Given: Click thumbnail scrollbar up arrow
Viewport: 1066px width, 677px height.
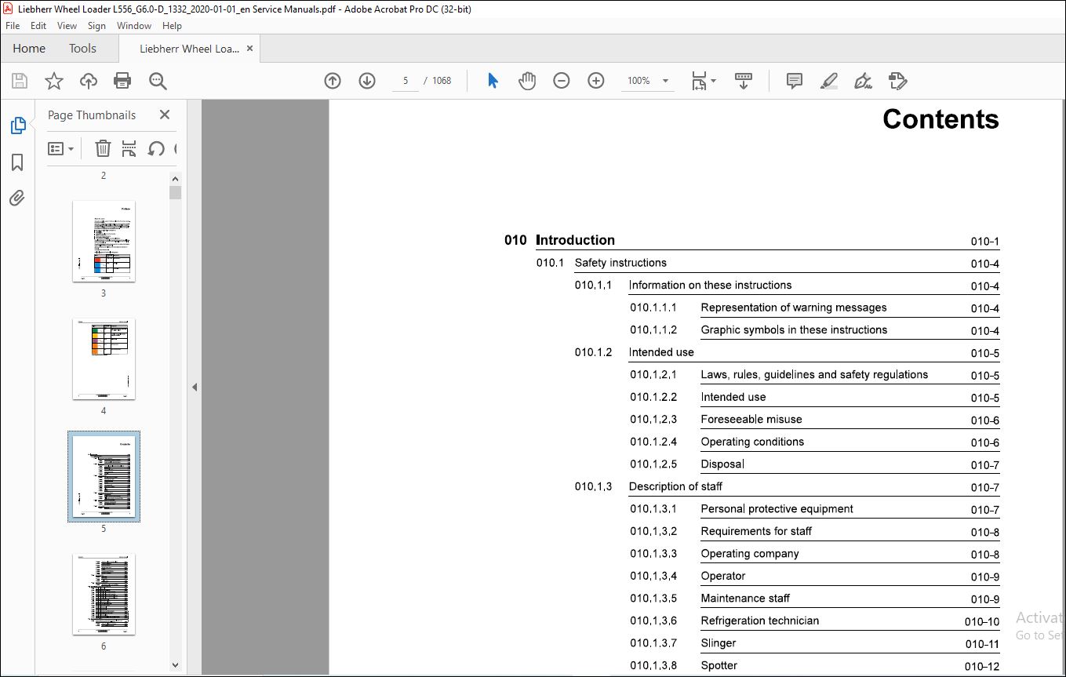Looking at the screenshot, I should tap(175, 179).
